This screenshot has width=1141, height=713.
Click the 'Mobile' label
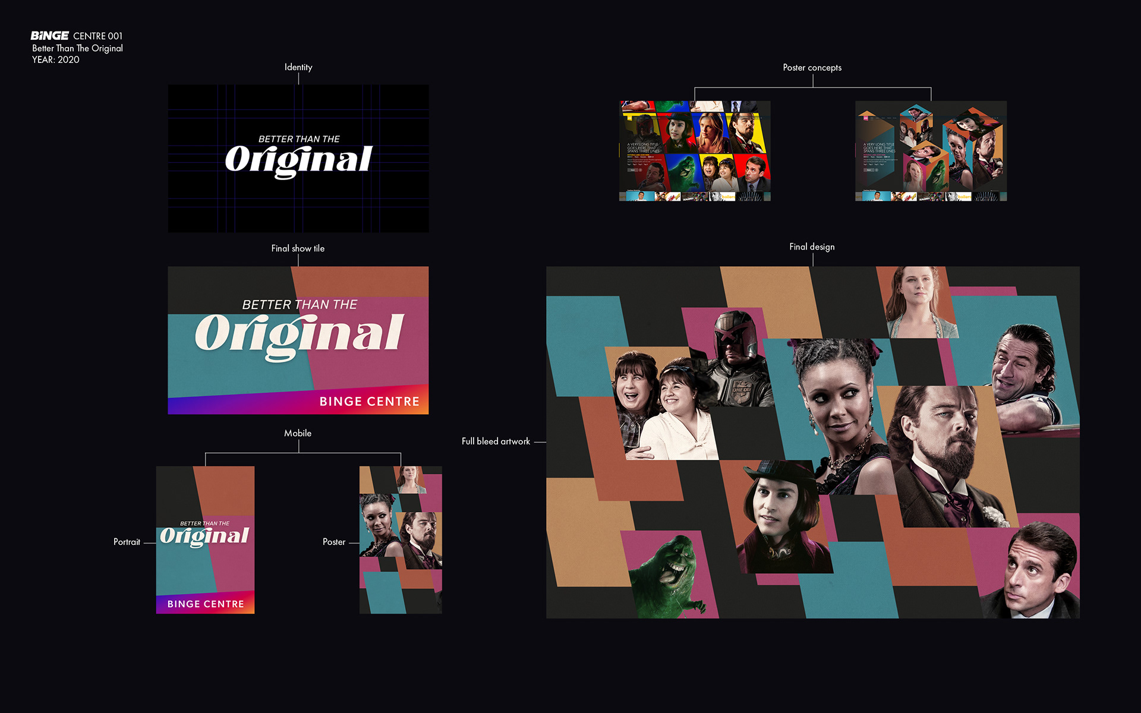point(298,433)
